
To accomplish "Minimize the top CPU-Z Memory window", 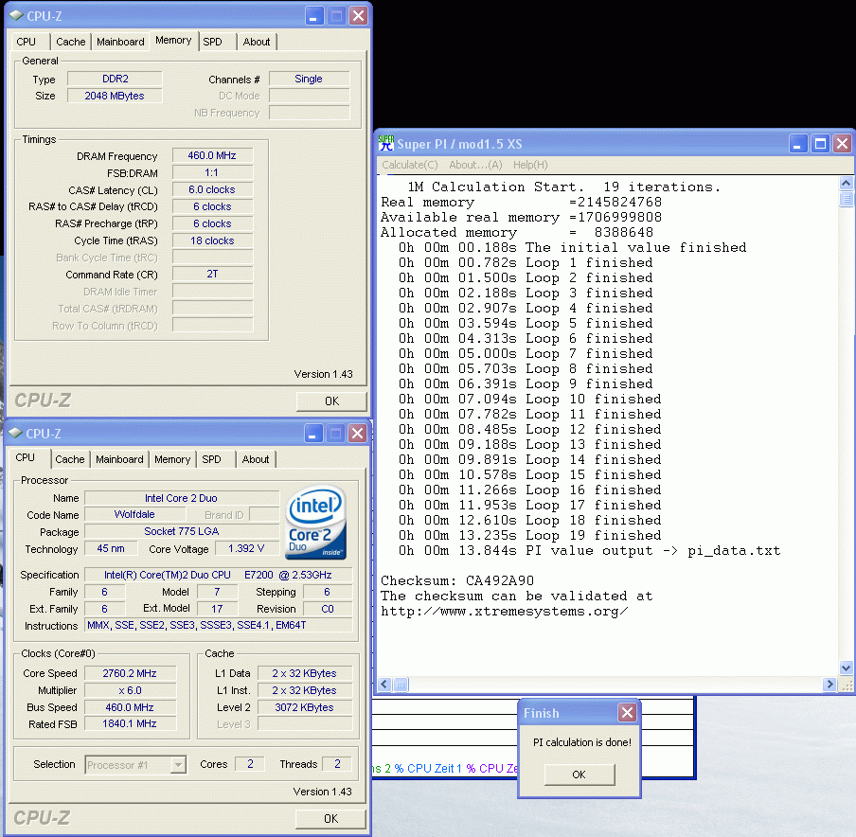I will click(313, 16).
